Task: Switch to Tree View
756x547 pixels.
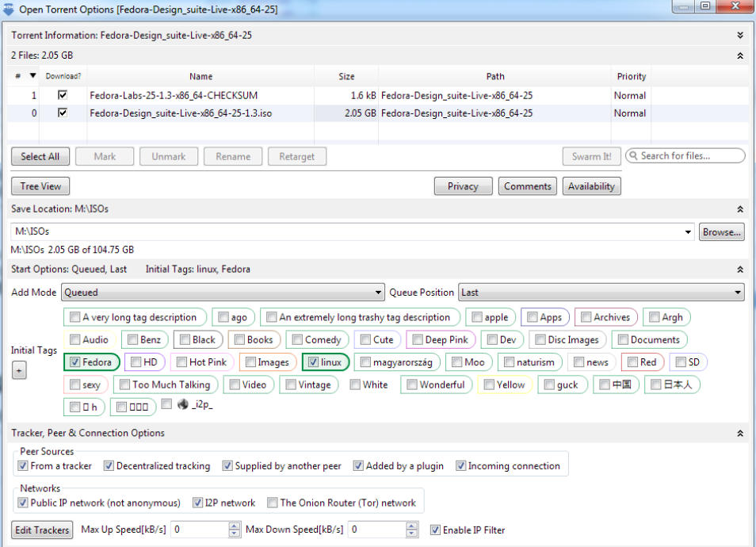Action: pyautogui.click(x=40, y=186)
